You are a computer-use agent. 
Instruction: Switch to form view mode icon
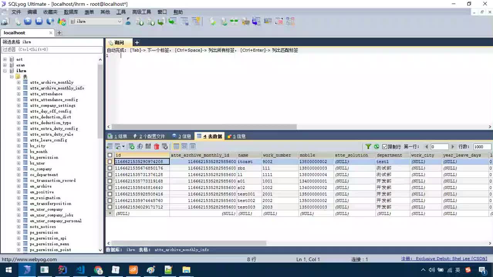point(184,147)
